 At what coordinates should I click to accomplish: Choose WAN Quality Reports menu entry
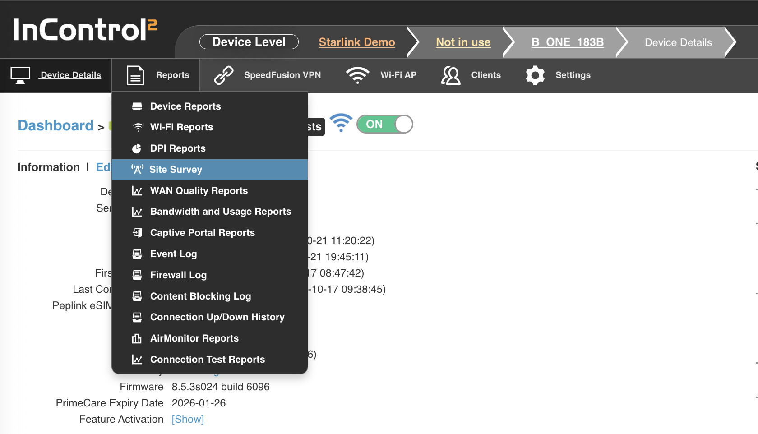click(199, 191)
